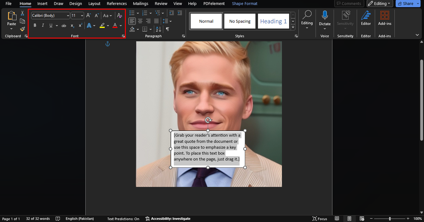Toggle Bold formatting
The image size is (424, 222).
[x=35, y=25]
